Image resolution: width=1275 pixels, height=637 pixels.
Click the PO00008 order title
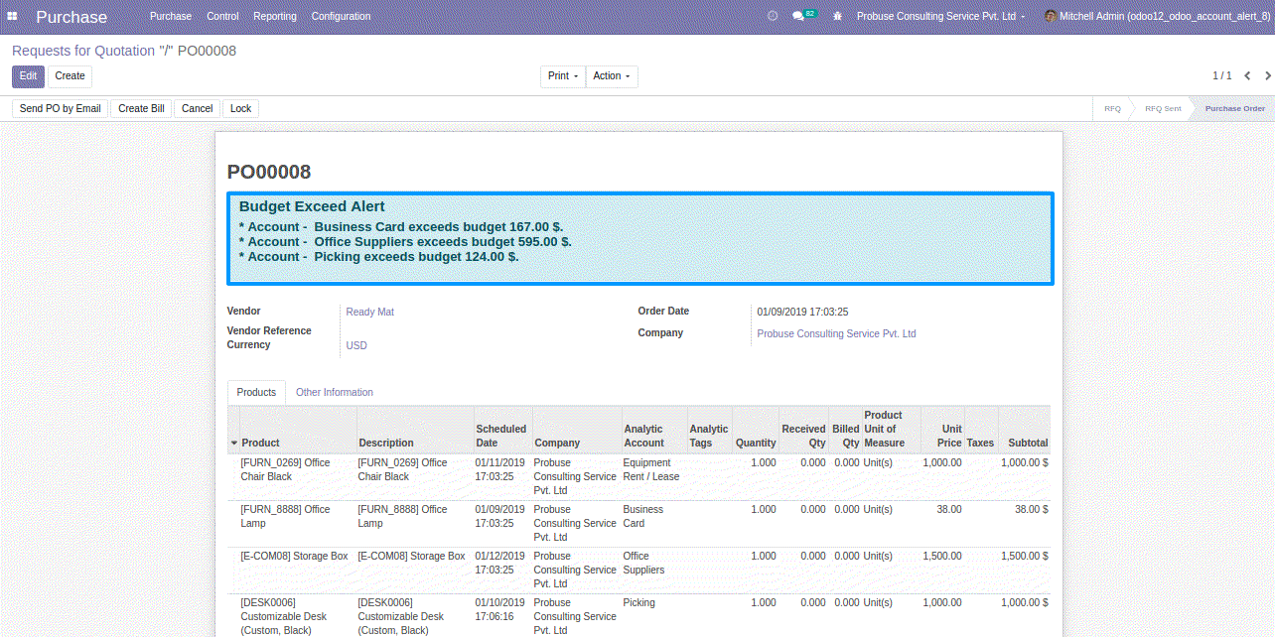(269, 172)
